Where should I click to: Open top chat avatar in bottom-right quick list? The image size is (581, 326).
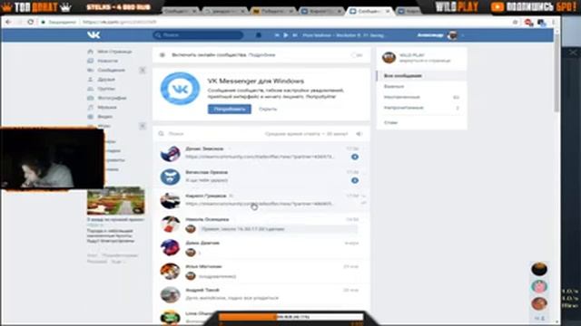pos(539,269)
